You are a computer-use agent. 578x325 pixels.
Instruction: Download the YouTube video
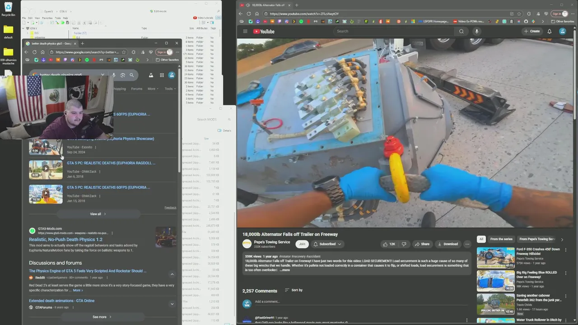447,244
